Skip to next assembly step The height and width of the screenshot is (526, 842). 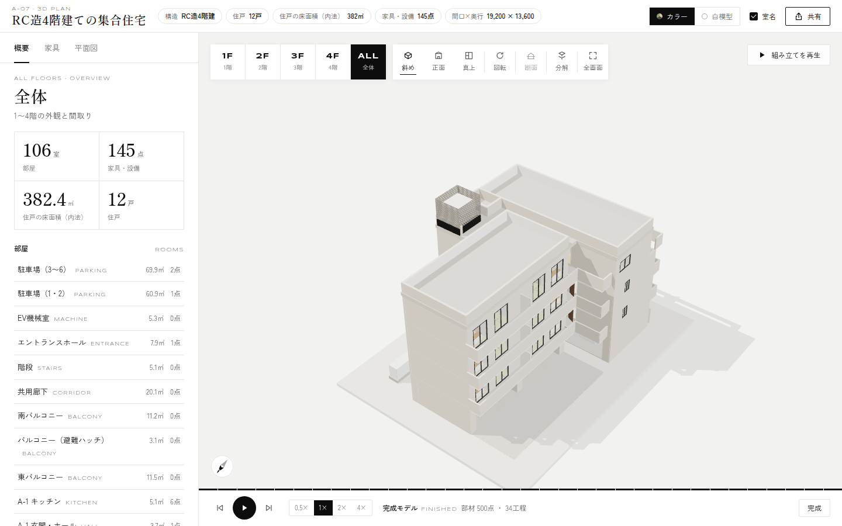269,508
